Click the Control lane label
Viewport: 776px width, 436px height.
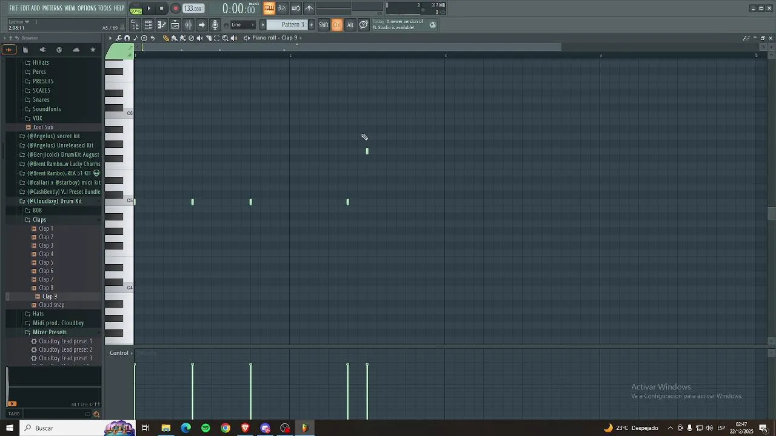[x=119, y=353]
